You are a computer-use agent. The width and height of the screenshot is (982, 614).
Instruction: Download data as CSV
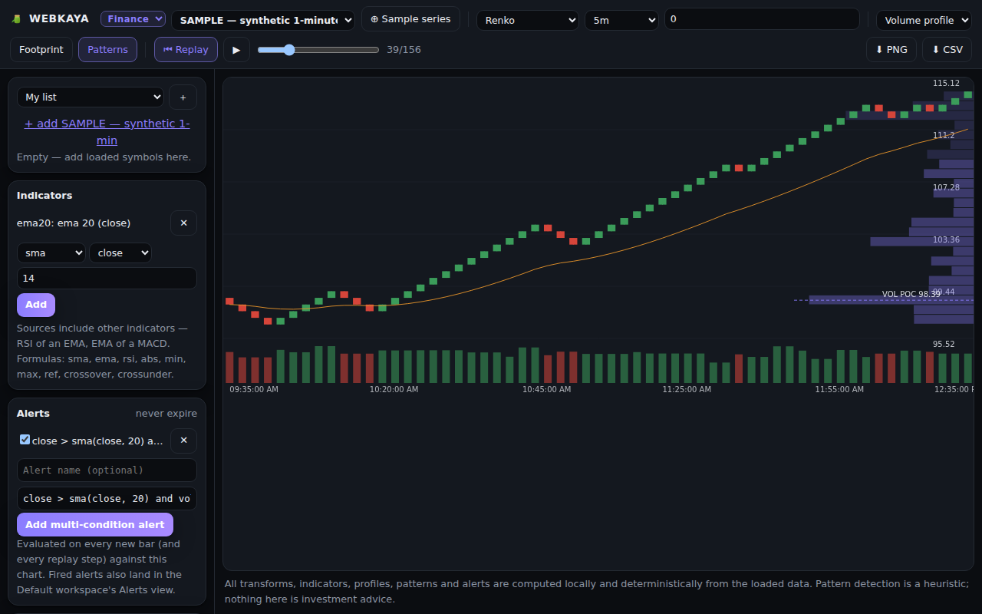point(947,50)
